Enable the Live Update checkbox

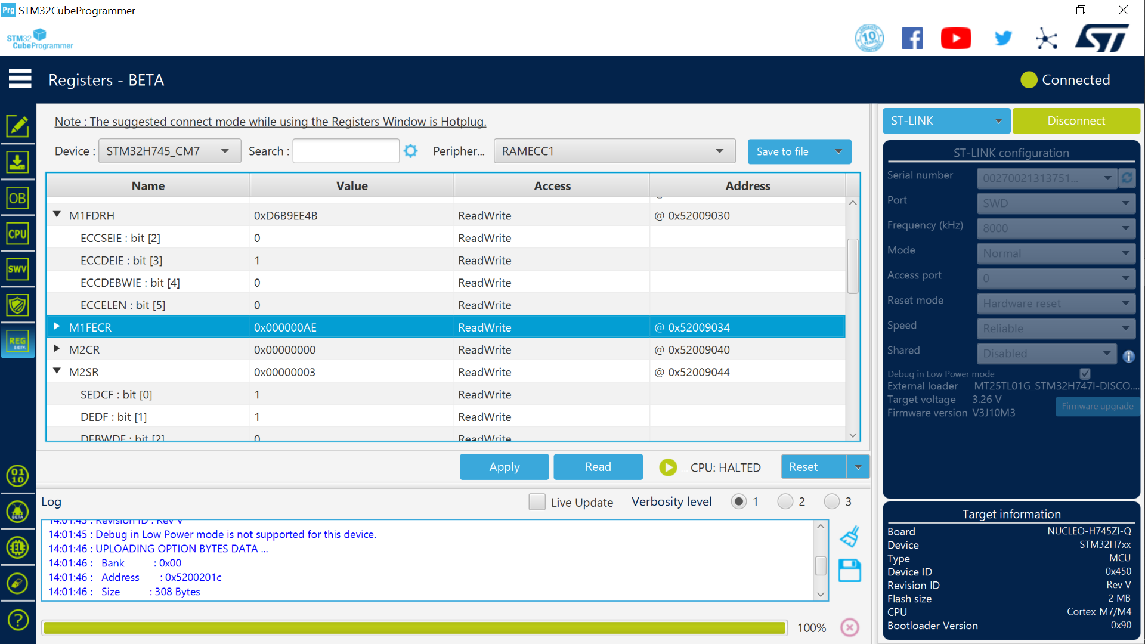pyautogui.click(x=537, y=501)
